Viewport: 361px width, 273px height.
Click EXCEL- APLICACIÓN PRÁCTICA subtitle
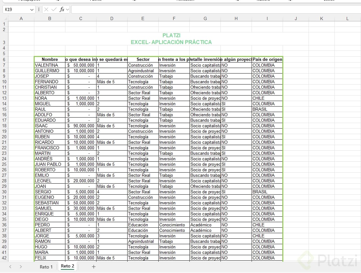click(x=171, y=42)
